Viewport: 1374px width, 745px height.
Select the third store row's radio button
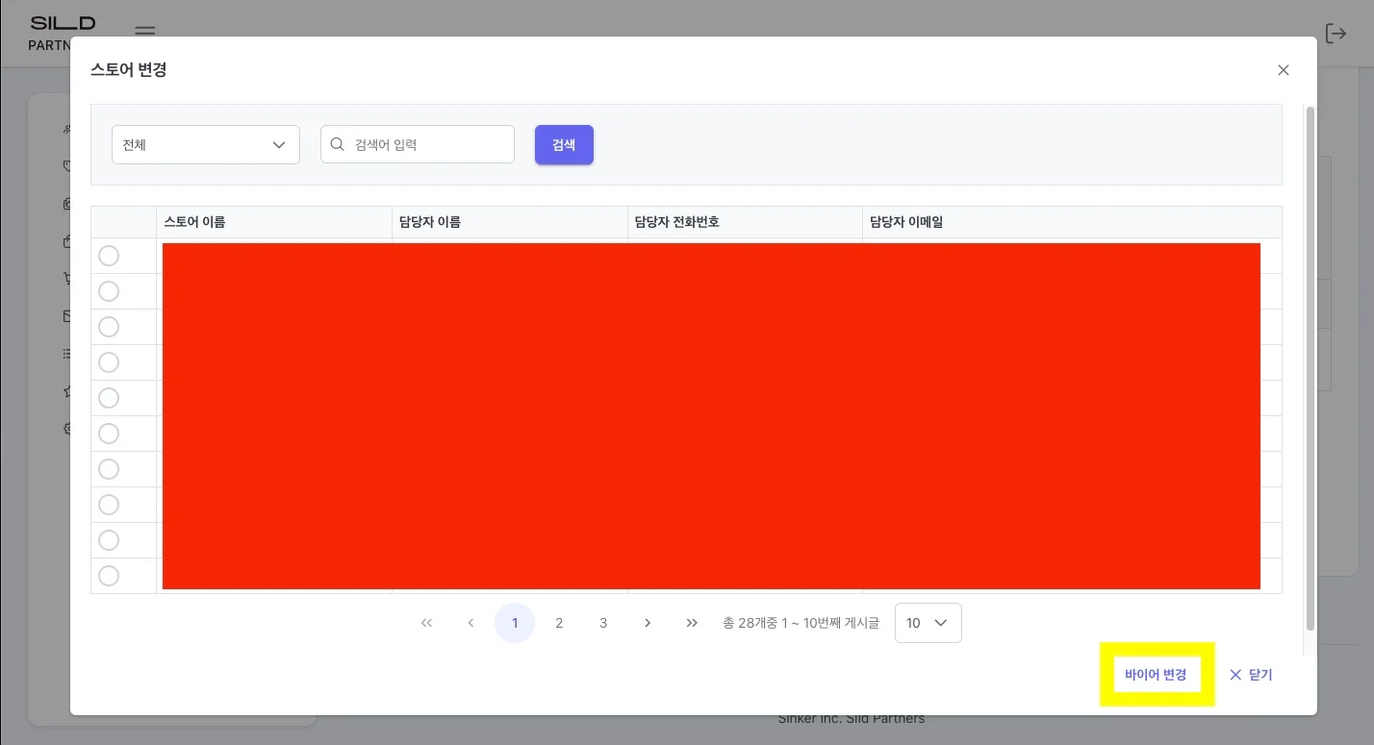[109, 327]
